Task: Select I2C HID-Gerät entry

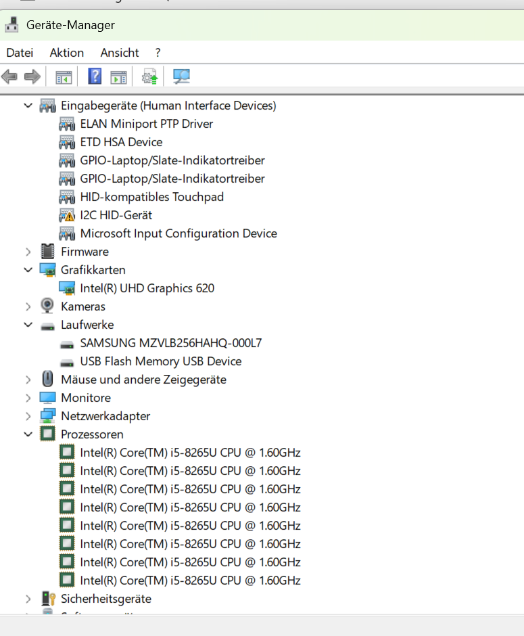Action: coord(116,215)
